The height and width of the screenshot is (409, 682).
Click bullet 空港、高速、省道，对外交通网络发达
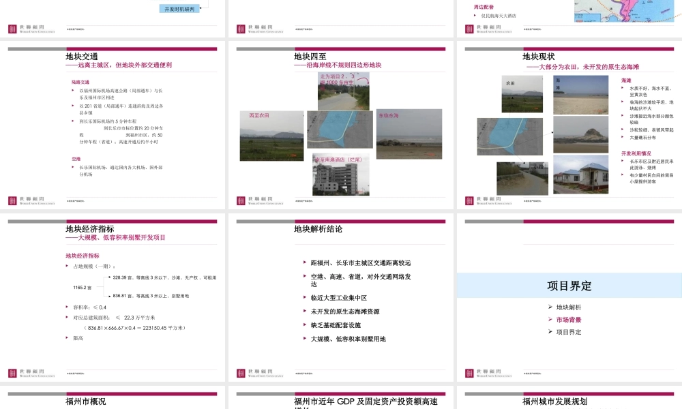point(361,280)
